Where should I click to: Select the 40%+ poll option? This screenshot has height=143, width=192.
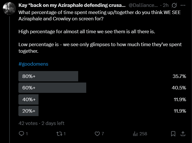tap(28, 99)
